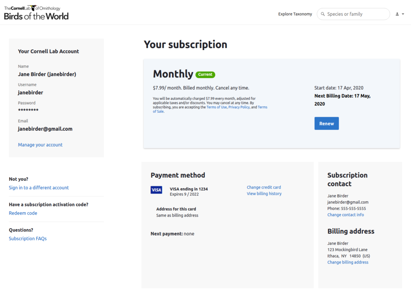Click the 123 Mockingbird Lane address line

click(x=347, y=250)
